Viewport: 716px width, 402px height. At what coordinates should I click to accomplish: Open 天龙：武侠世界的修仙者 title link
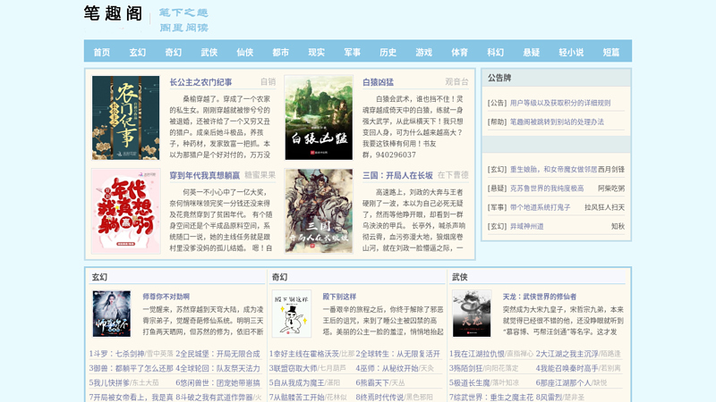pos(540,297)
